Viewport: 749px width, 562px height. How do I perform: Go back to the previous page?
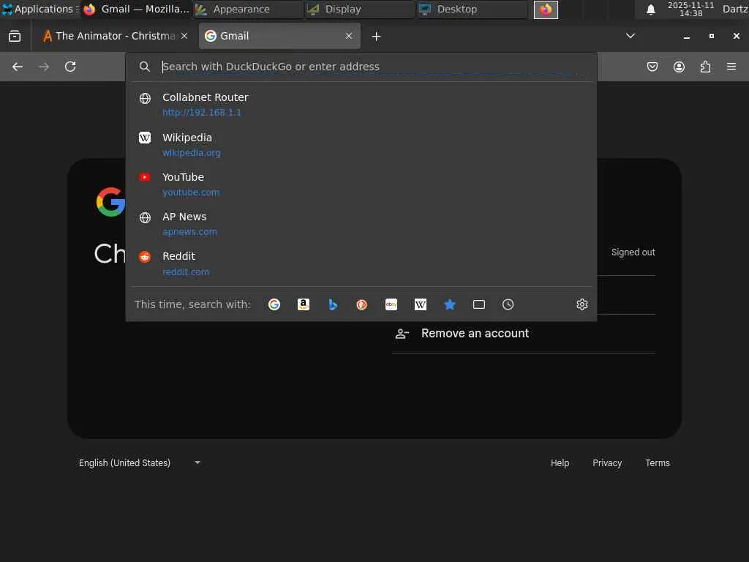click(x=18, y=67)
